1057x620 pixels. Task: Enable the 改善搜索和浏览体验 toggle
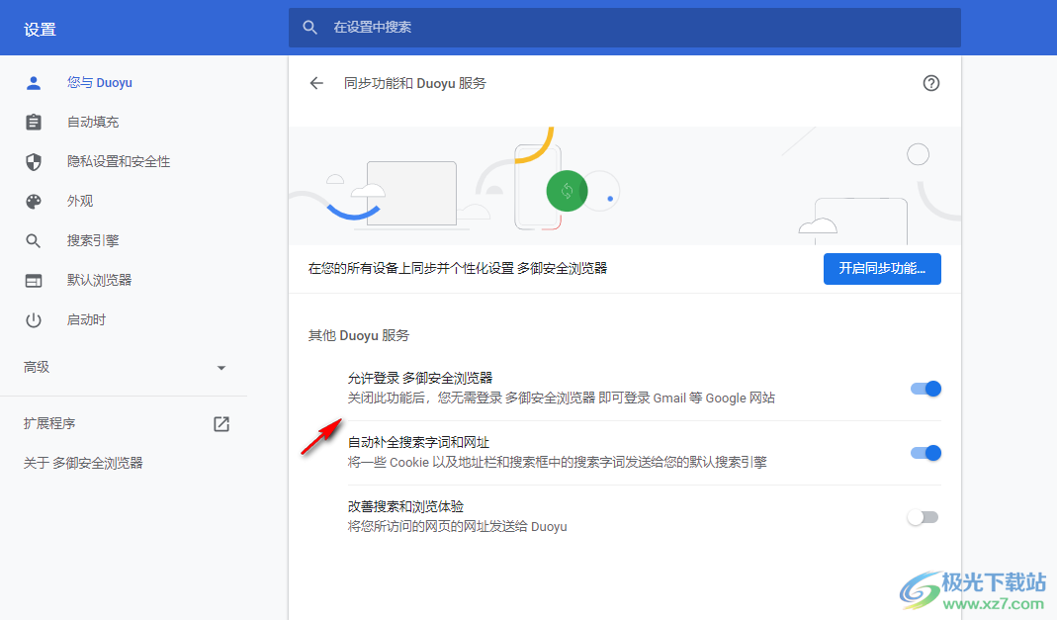click(923, 517)
